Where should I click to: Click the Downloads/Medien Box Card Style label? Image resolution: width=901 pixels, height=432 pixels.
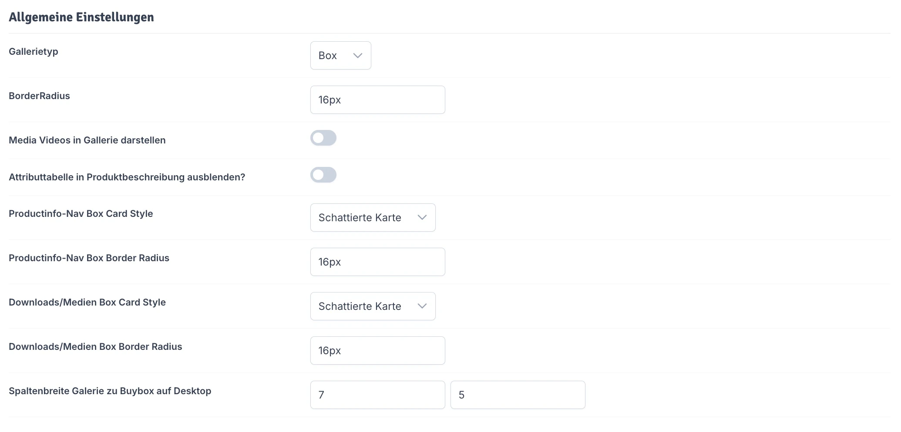(87, 302)
